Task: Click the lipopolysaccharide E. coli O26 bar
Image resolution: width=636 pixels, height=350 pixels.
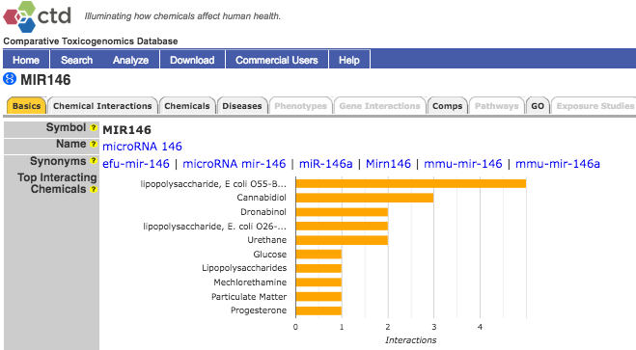Action: point(342,226)
